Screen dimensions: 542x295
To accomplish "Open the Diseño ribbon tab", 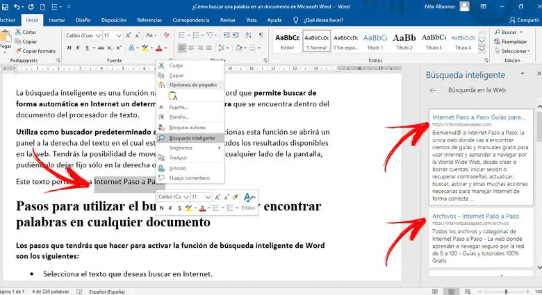I will (83, 20).
